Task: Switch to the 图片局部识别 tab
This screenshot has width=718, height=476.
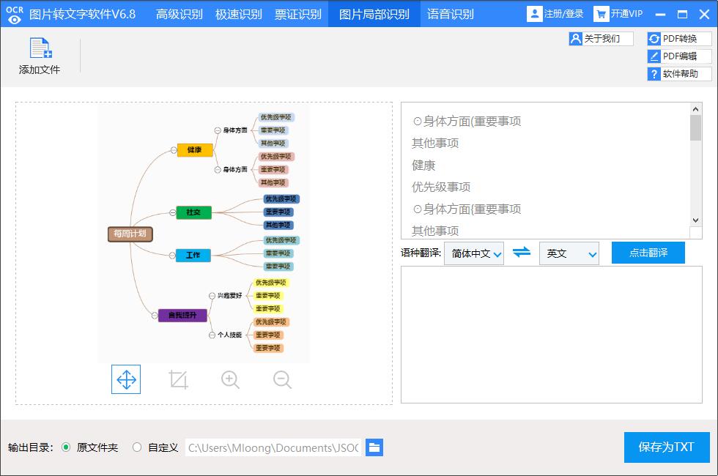Action: pyautogui.click(x=374, y=14)
